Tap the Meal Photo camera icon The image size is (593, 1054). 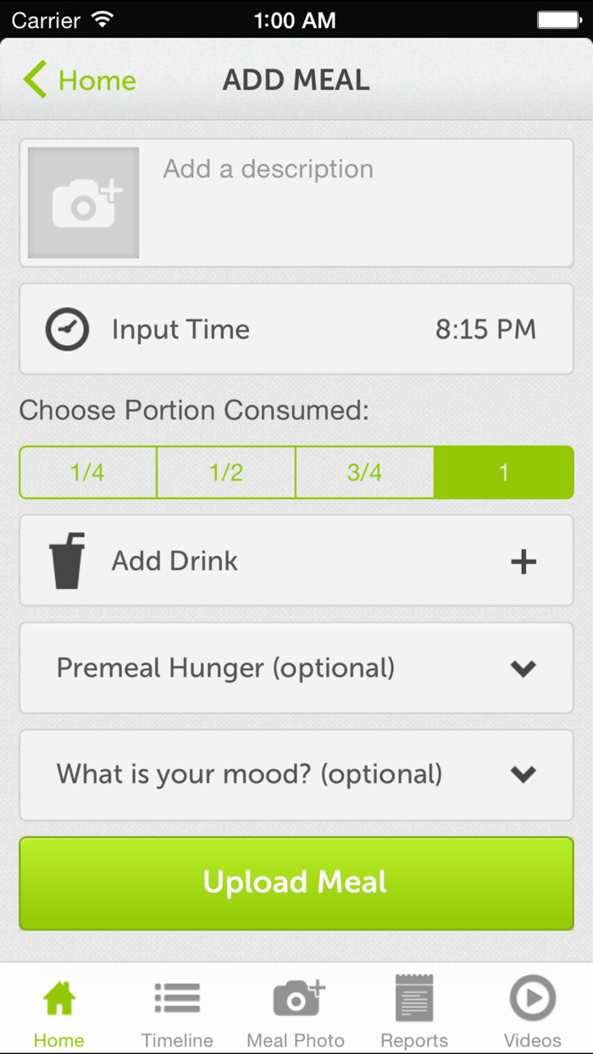tap(296, 999)
